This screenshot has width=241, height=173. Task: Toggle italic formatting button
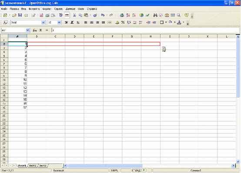(72, 23)
